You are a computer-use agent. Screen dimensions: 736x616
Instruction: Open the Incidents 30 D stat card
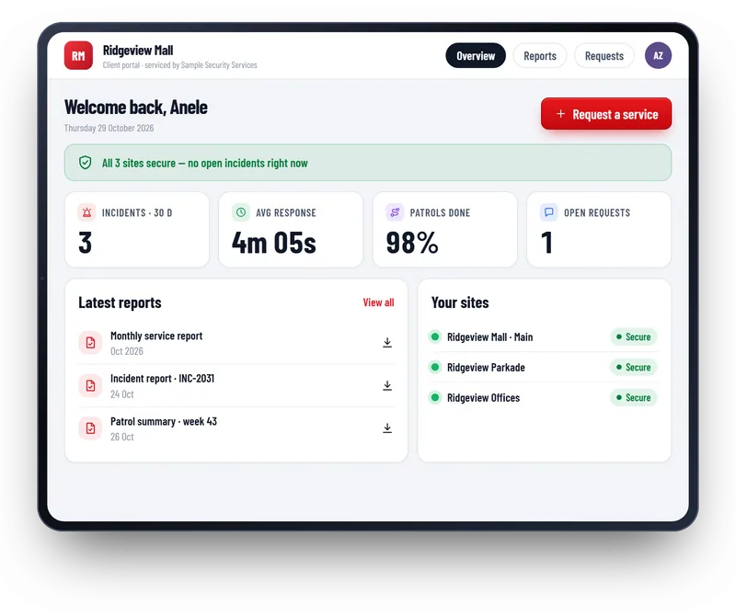pos(137,230)
